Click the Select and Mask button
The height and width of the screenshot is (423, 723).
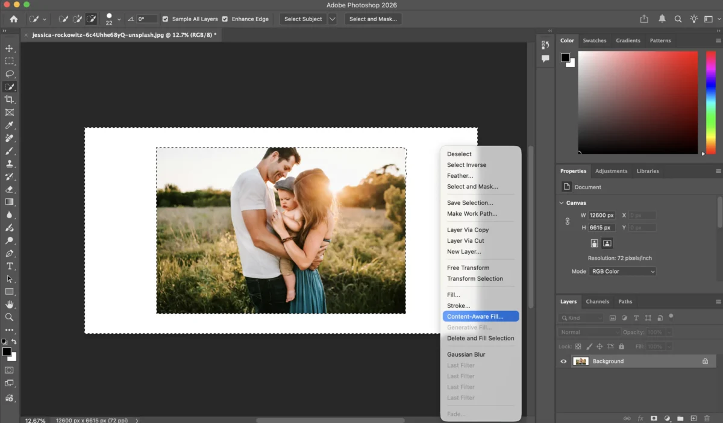[x=373, y=19]
